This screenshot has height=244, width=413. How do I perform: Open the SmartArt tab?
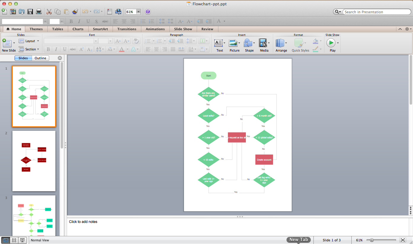[100, 29]
